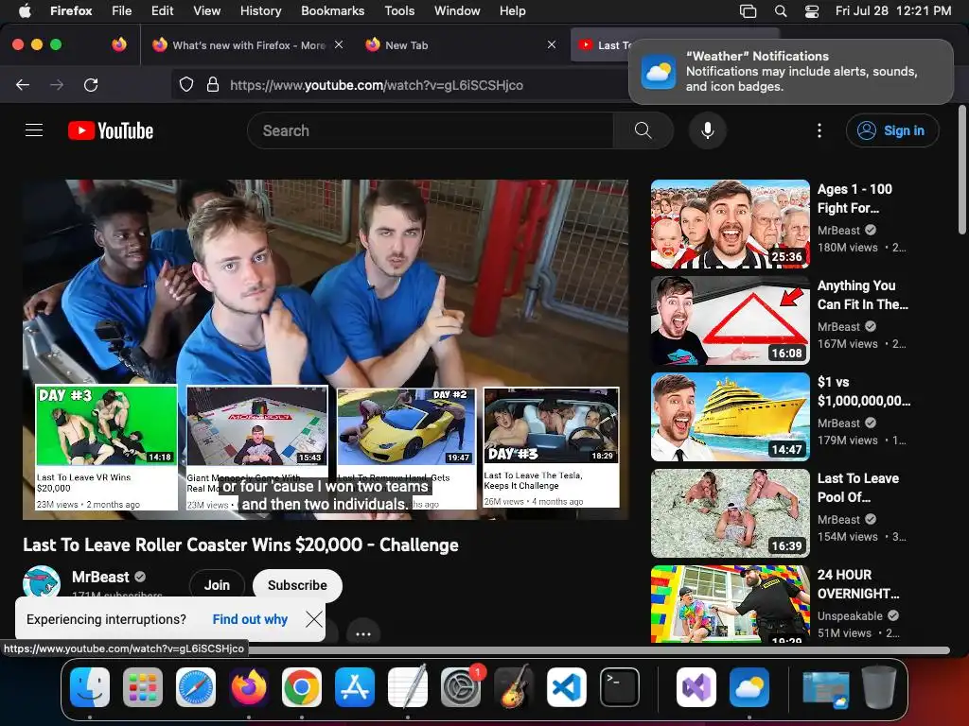The height and width of the screenshot is (726, 969).
Task: Subscribe to MrBeast channel
Action: tap(297, 585)
